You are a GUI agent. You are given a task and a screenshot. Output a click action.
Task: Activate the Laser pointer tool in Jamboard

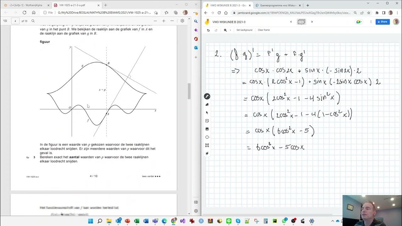pos(207,153)
